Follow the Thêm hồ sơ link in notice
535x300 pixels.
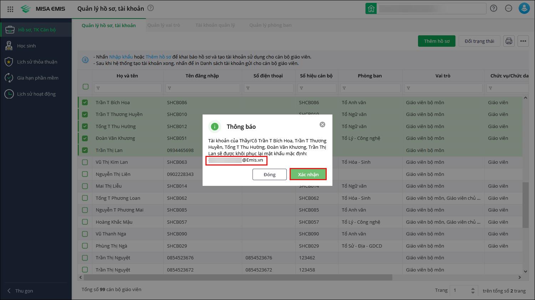(158, 57)
